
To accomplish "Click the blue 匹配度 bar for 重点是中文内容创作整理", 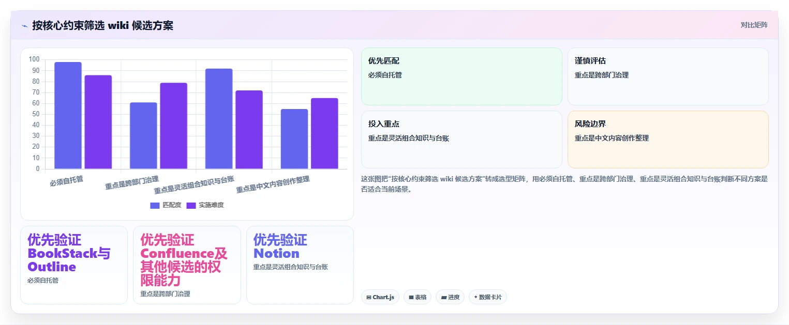I will 294,139.
